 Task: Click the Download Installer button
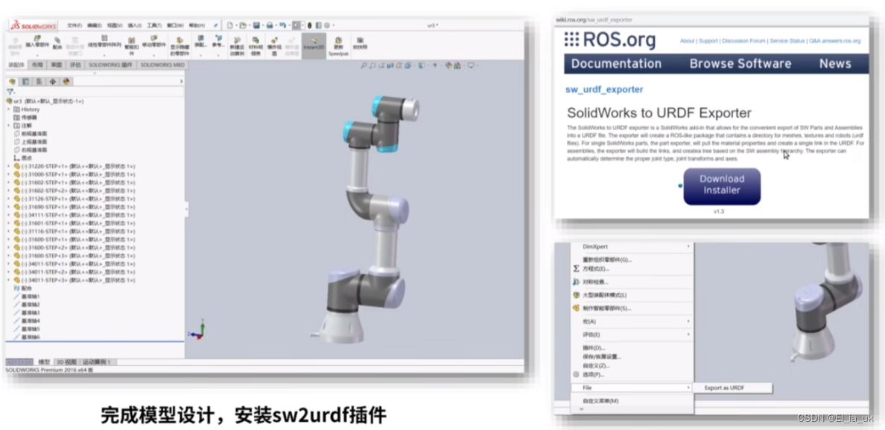coord(720,186)
